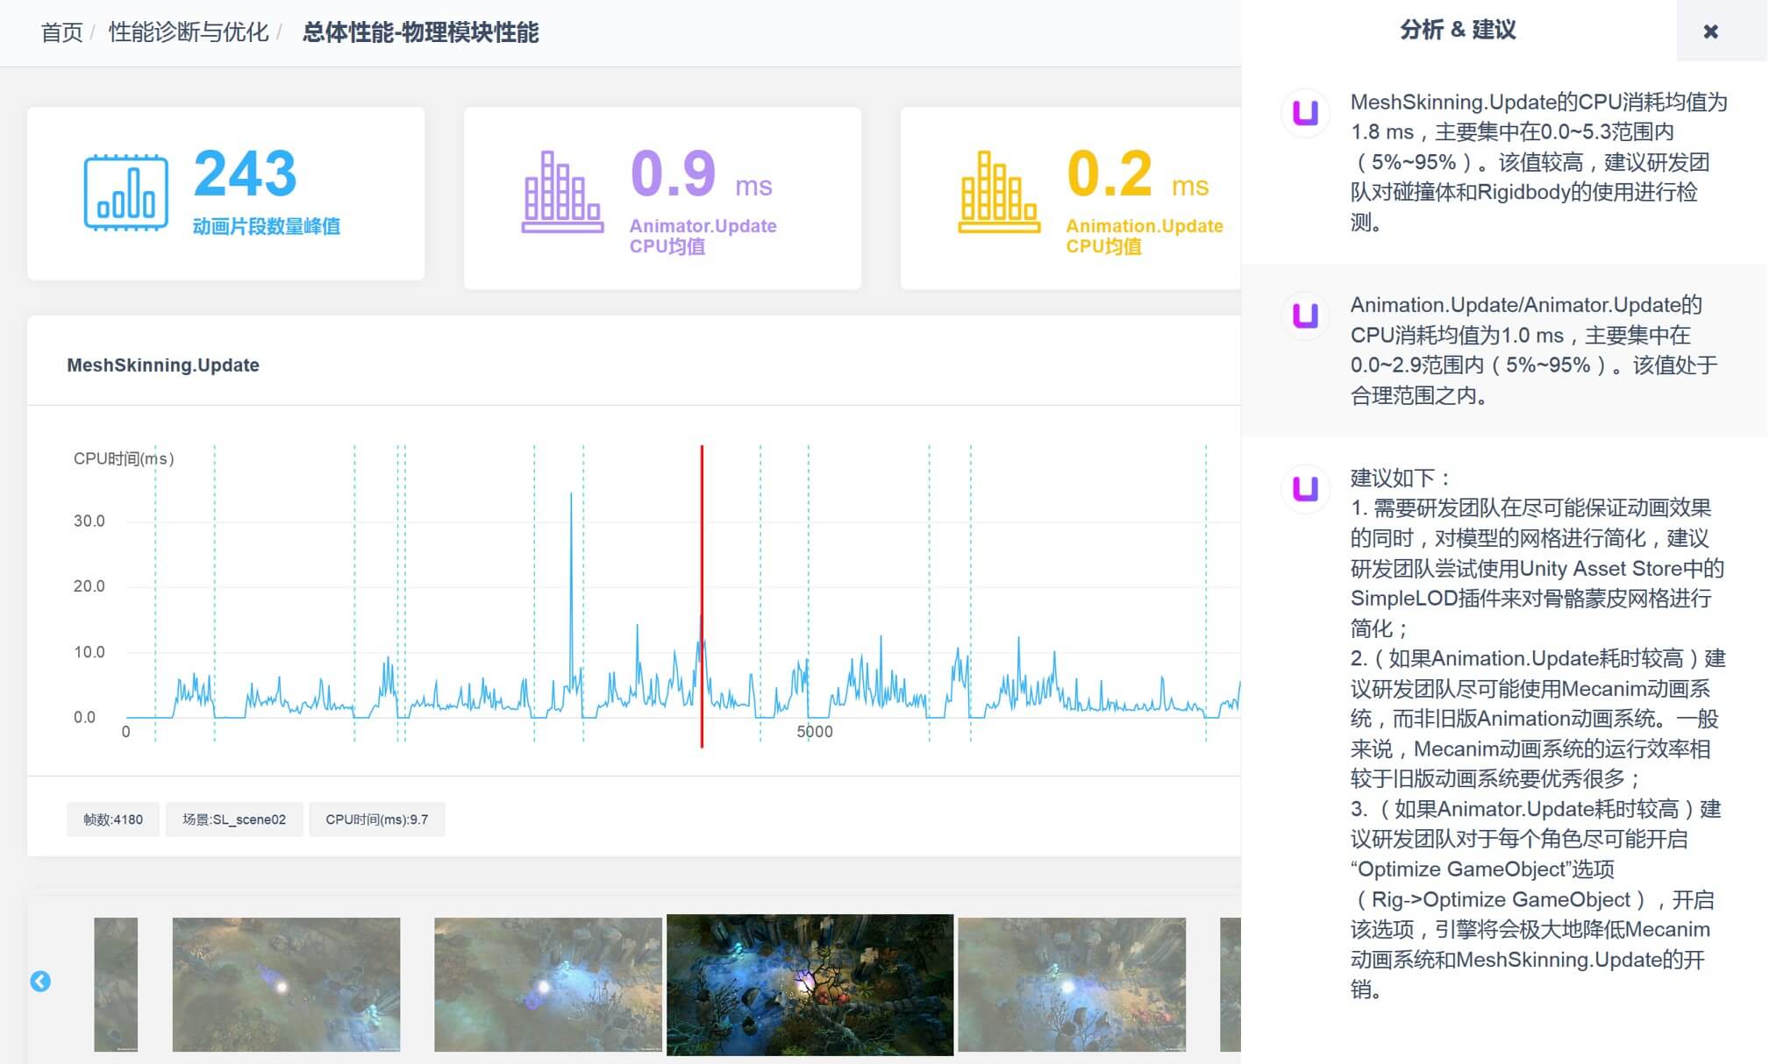Screen dimensions: 1769x1064
Task: Click the CPU时间(ms):9.7 tag
Action: point(377,819)
